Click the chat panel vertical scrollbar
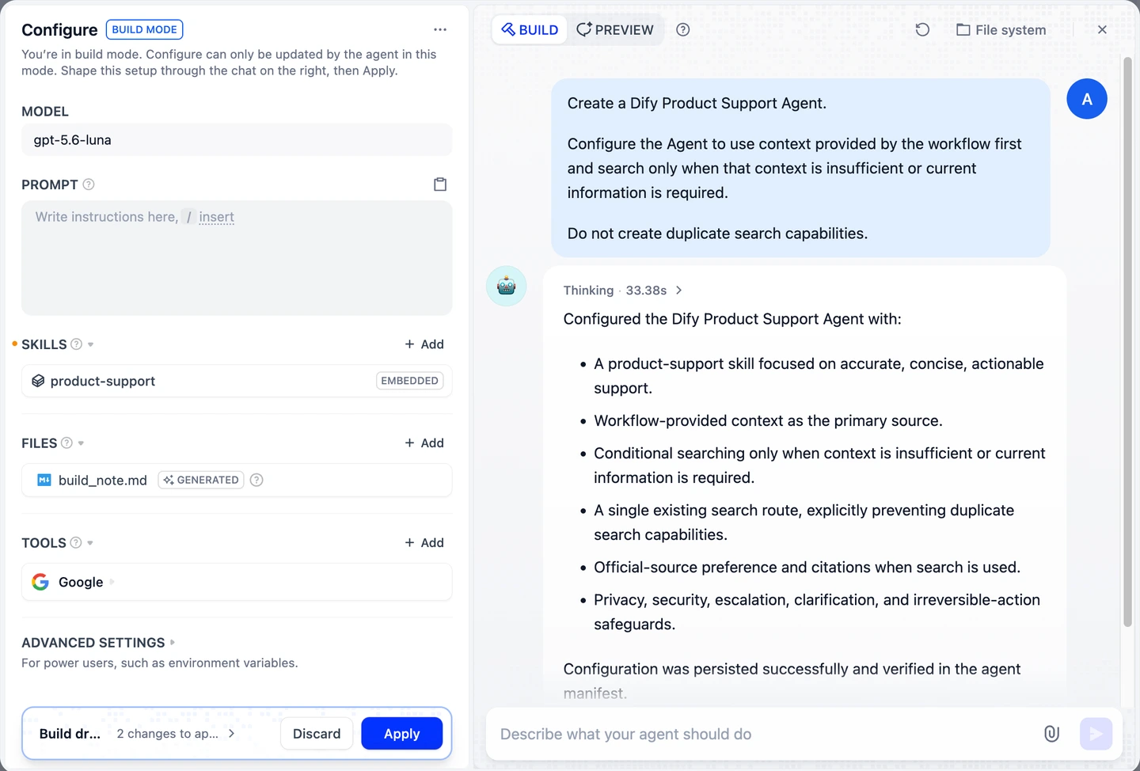 (1127, 342)
